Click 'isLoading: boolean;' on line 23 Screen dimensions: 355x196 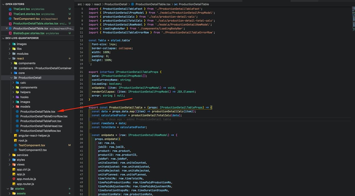coord(107,84)
